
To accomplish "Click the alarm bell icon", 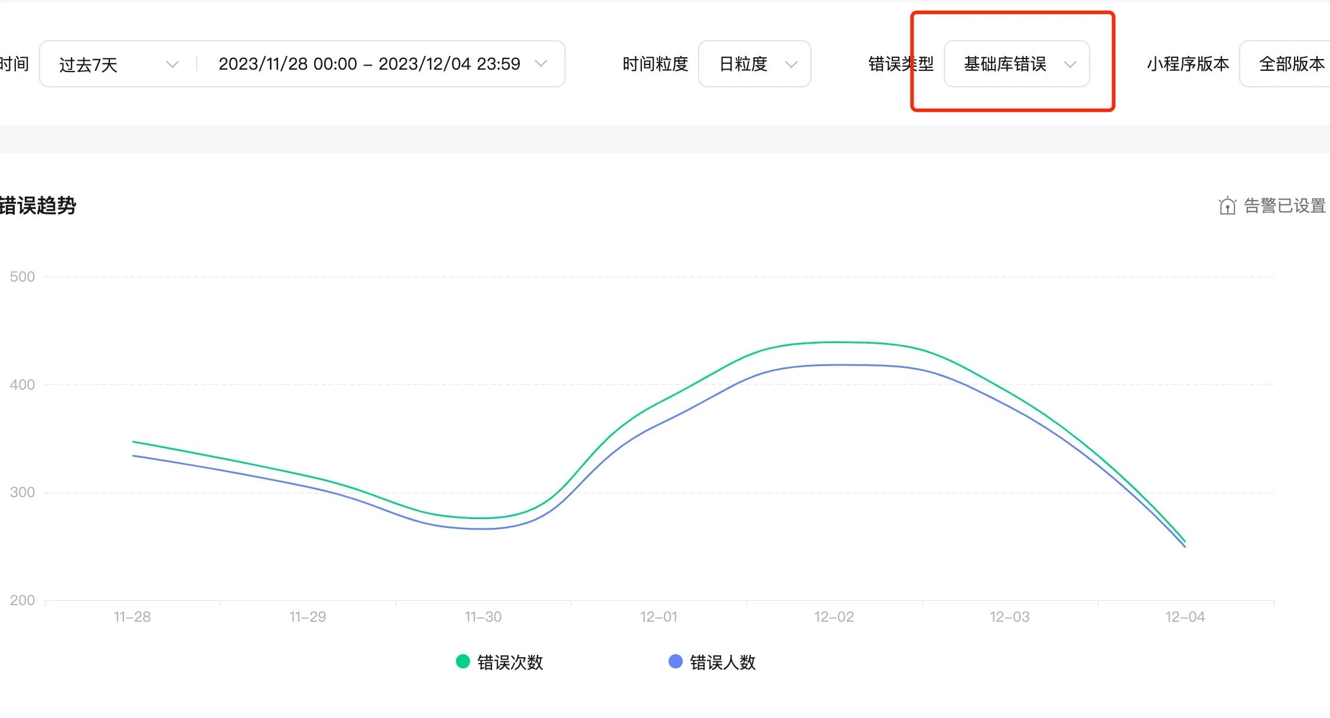I will tap(1227, 206).
